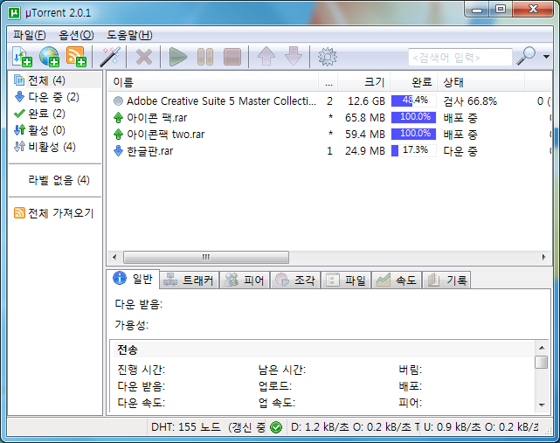Click the Add Torrent toolbar icon

(22, 57)
